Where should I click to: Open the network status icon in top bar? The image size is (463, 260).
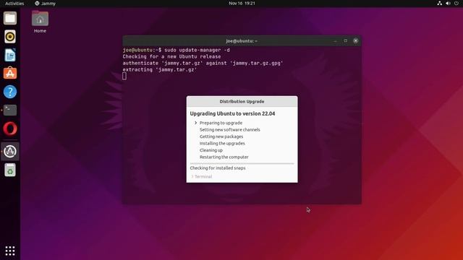(439, 3)
